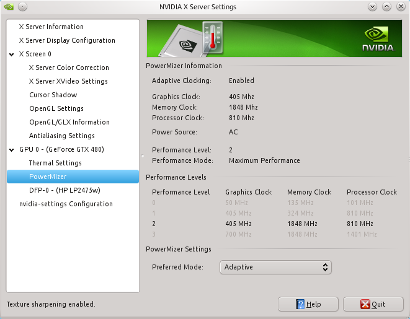Select Cursor Shadow in the tree
This screenshot has height=319, width=410.
click(x=53, y=95)
